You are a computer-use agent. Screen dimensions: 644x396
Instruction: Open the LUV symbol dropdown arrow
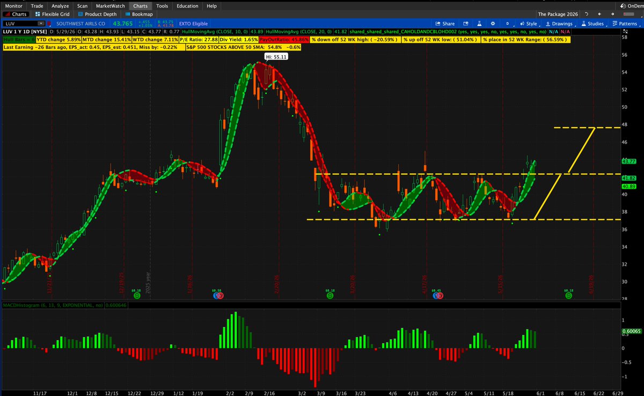point(41,24)
